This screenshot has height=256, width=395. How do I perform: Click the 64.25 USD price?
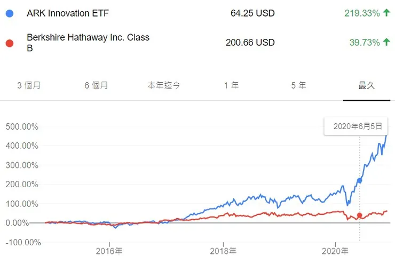pos(252,13)
